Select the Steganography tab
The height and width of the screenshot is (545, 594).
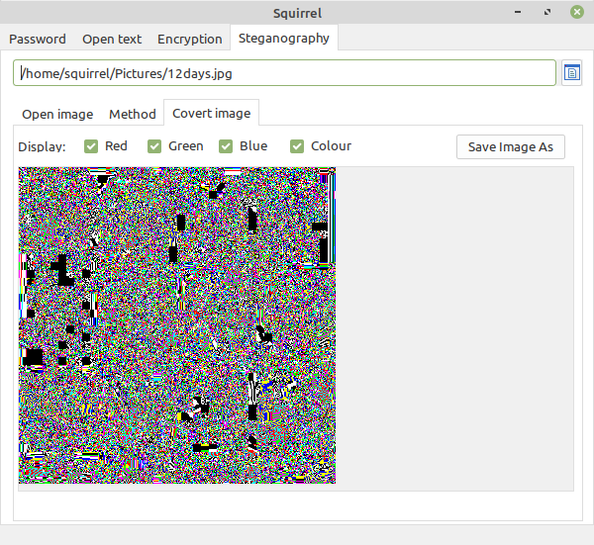[x=284, y=39]
